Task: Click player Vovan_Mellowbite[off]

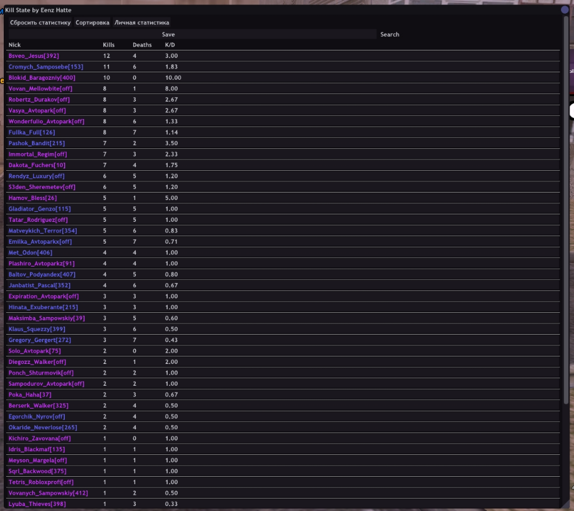Action: [41, 88]
